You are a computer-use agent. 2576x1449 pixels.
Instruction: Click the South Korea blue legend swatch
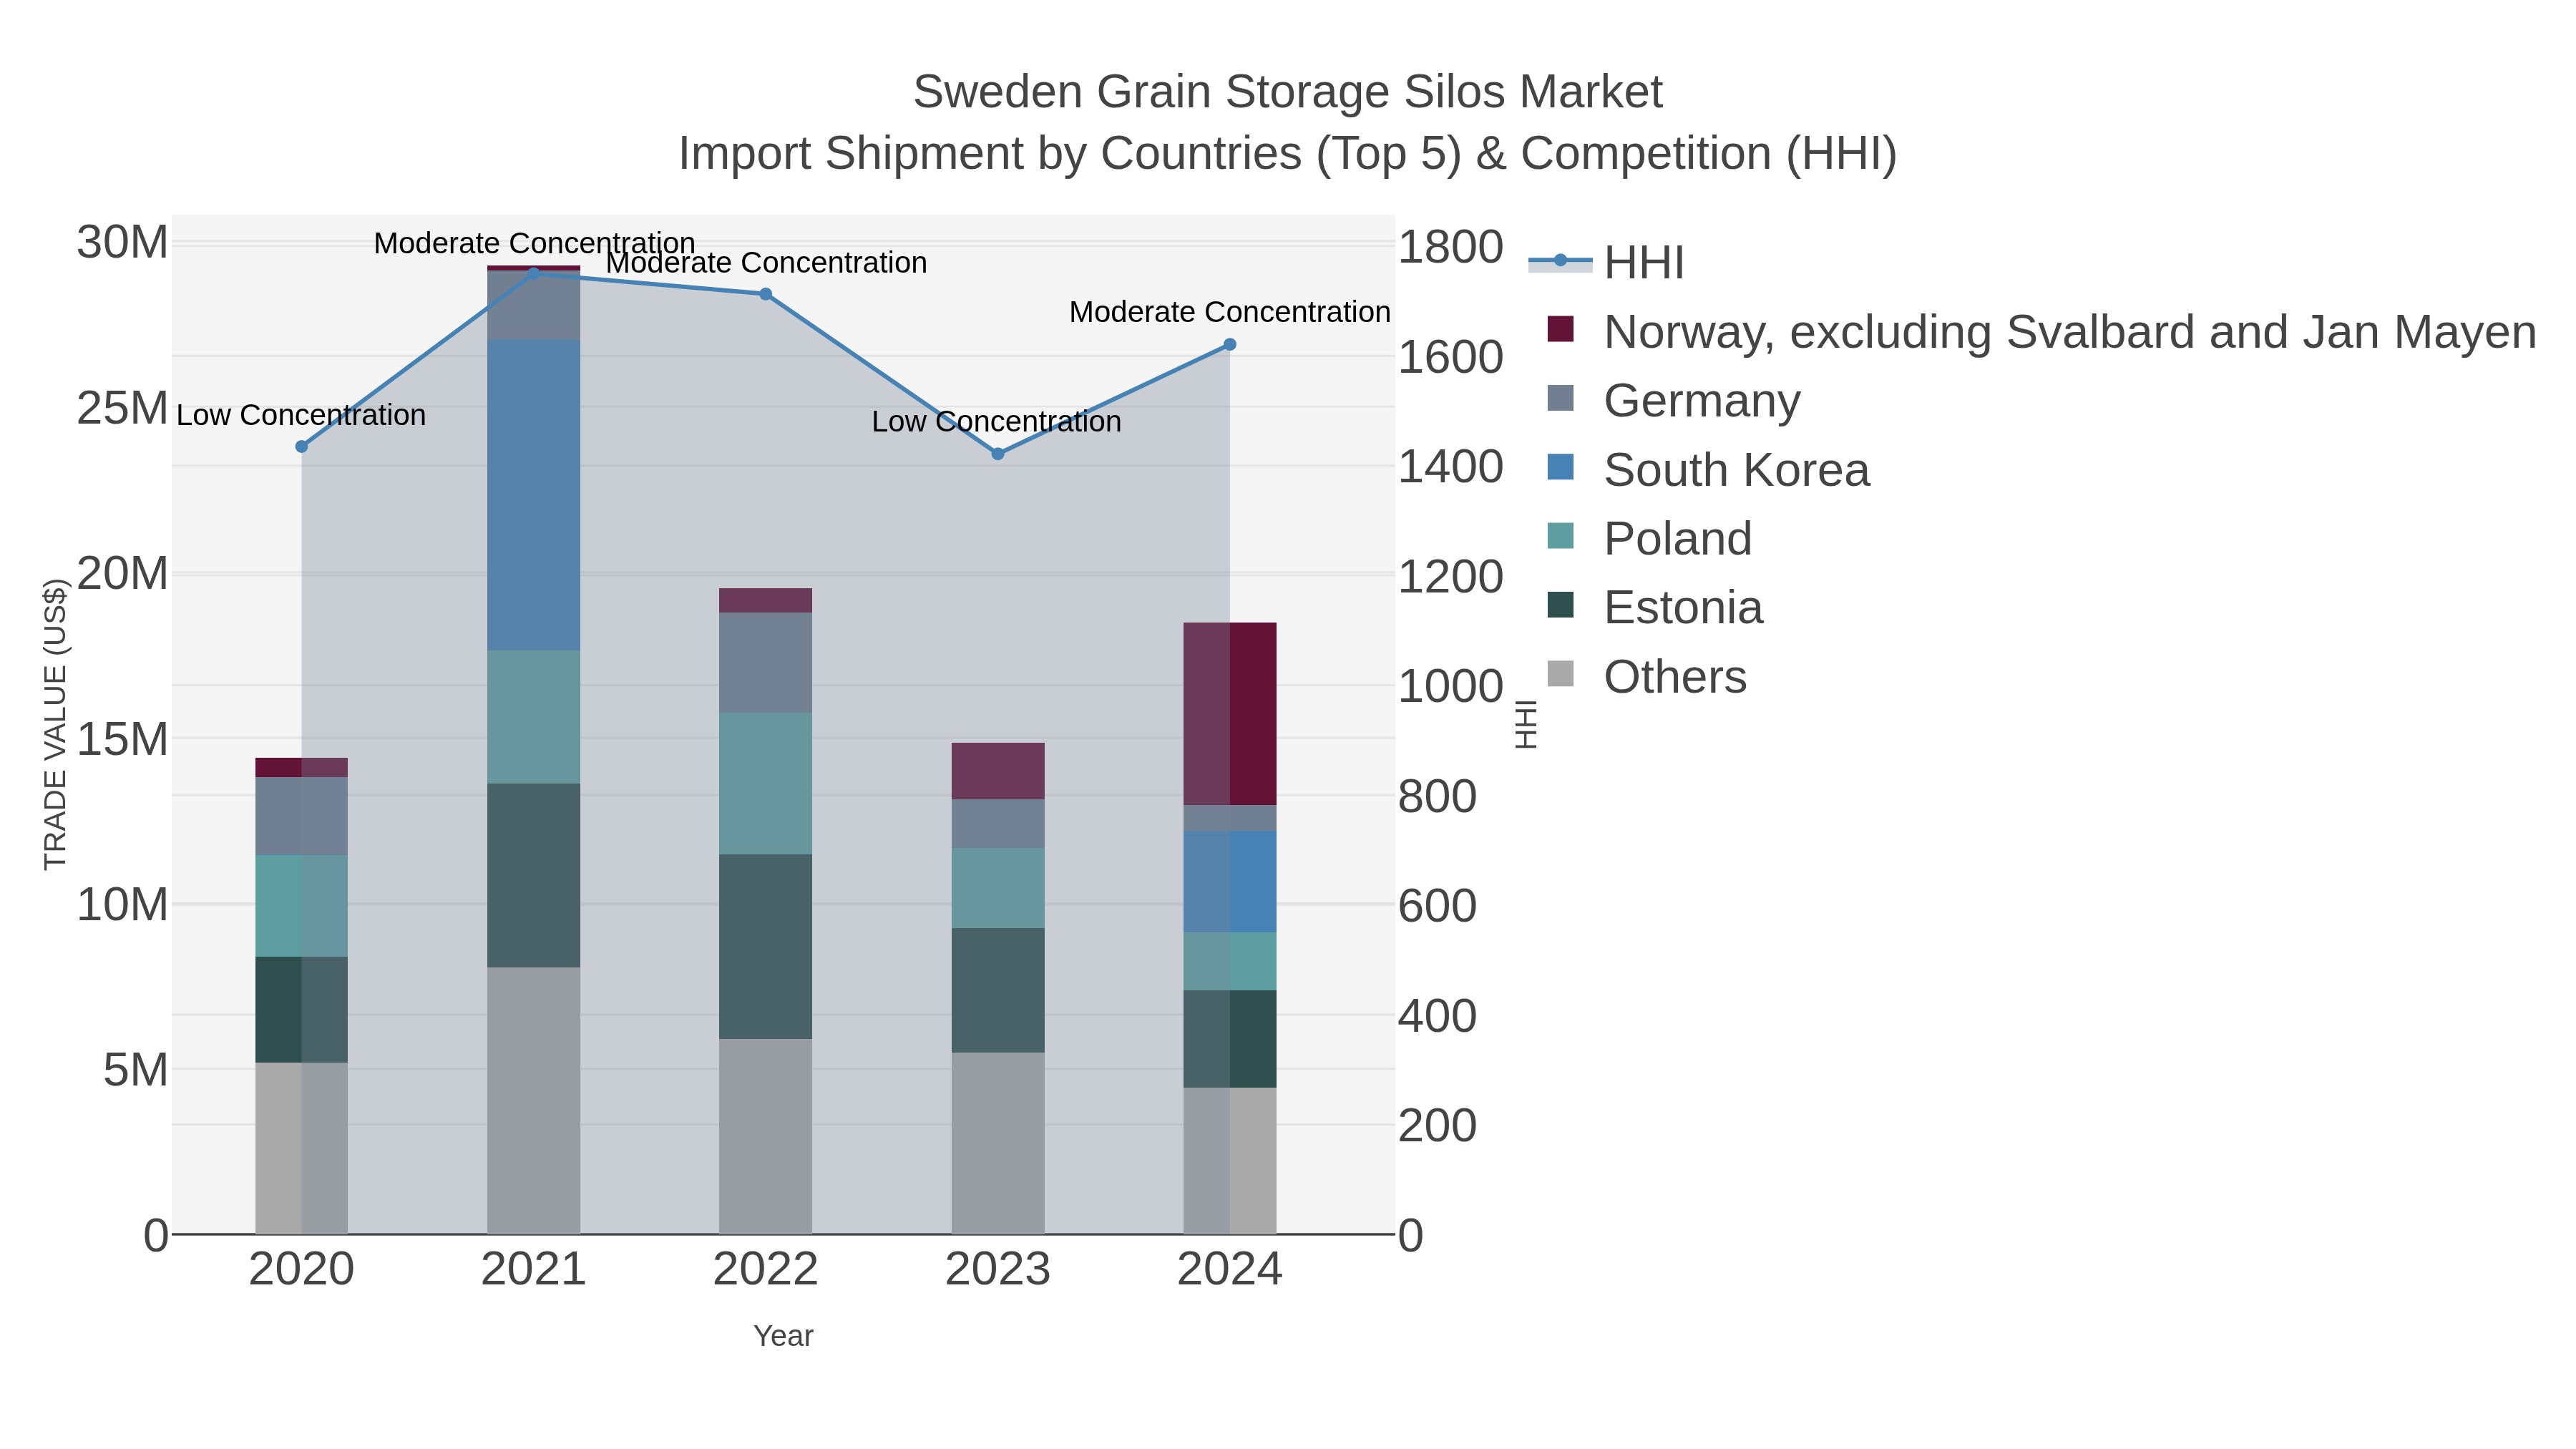[x=1560, y=467]
